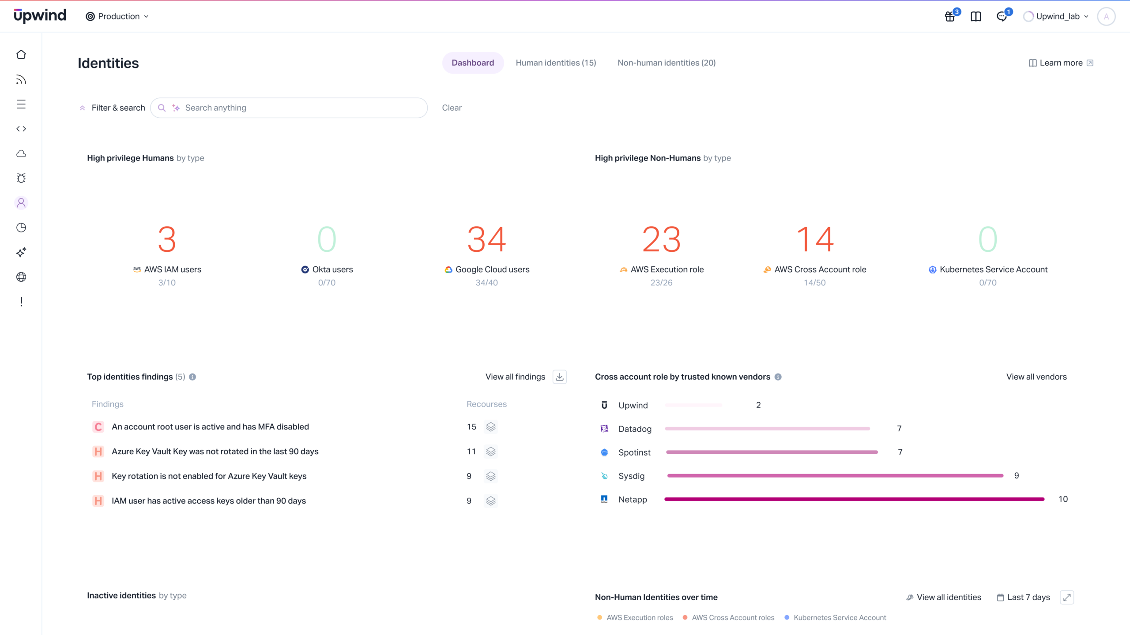The image size is (1130, 635).
Task: Open the Home icon in sidebar
Action: (21, 54)
